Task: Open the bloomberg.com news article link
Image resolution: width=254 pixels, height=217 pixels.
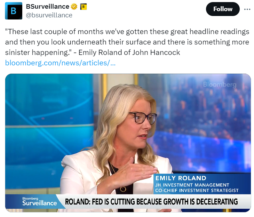Action: (60, 63)
